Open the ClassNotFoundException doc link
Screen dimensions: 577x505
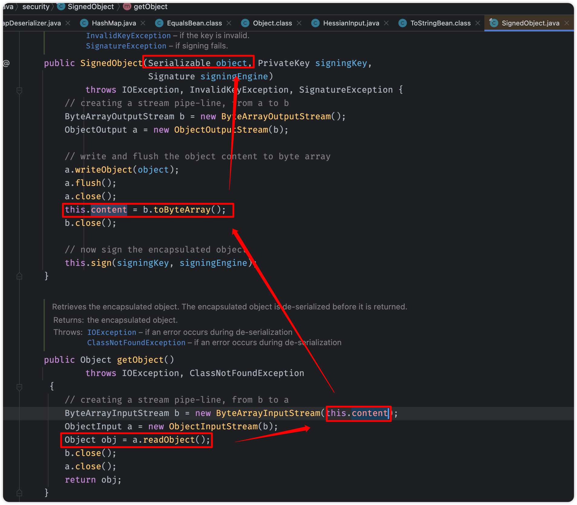point(136,343)
